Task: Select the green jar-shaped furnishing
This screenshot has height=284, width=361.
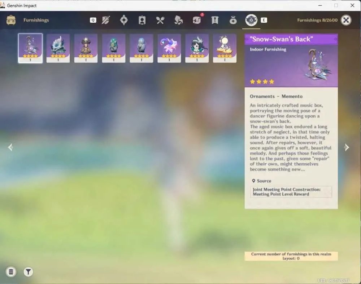Action: 114,48
